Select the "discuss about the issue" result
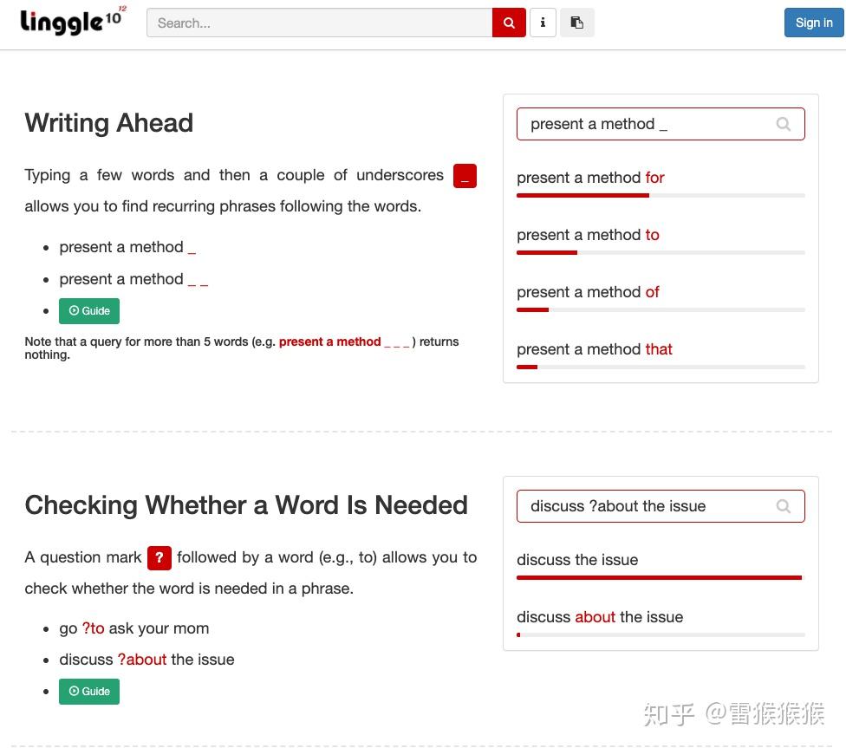 click(600, 617)
